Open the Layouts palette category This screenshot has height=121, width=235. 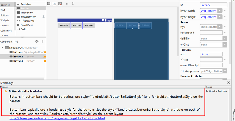coord(5,26)
